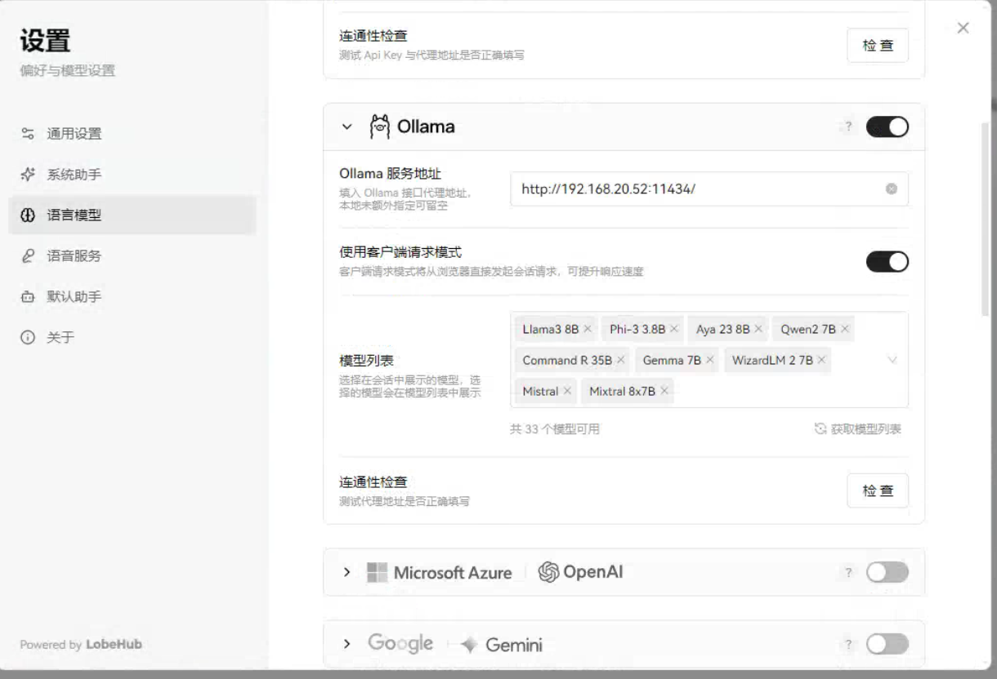This screenshot has height=679, width=997.
Task: Click the settings vertical scrollbar
Action: click(x=985, y=218)
